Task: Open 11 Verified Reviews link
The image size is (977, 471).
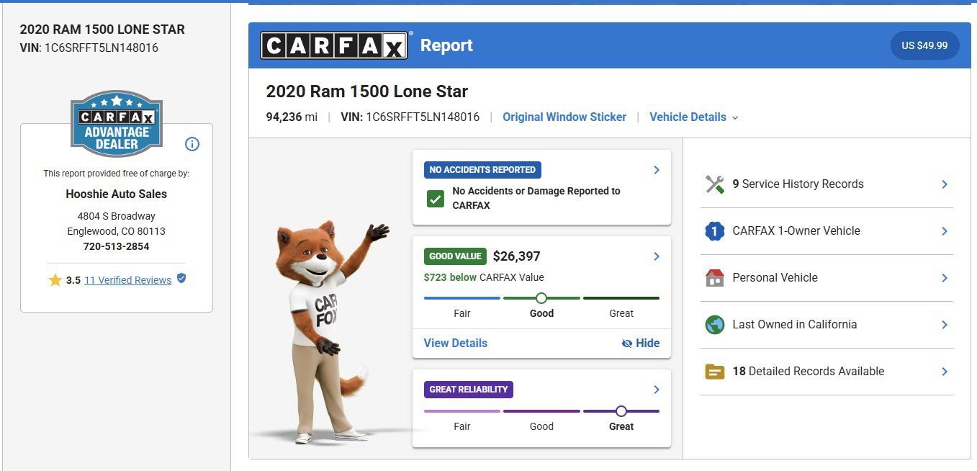Action: click(x=127, y=280)
